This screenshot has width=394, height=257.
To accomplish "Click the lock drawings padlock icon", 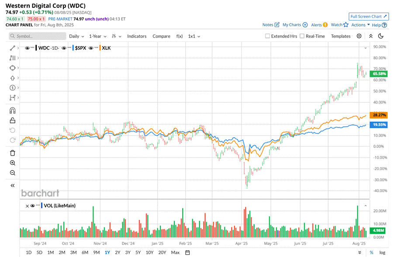I will tap(13, 121).
